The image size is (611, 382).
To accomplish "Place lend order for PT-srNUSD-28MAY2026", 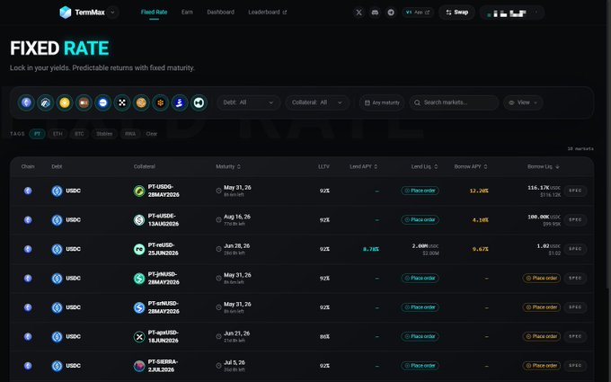I will [x=421, y=307].
